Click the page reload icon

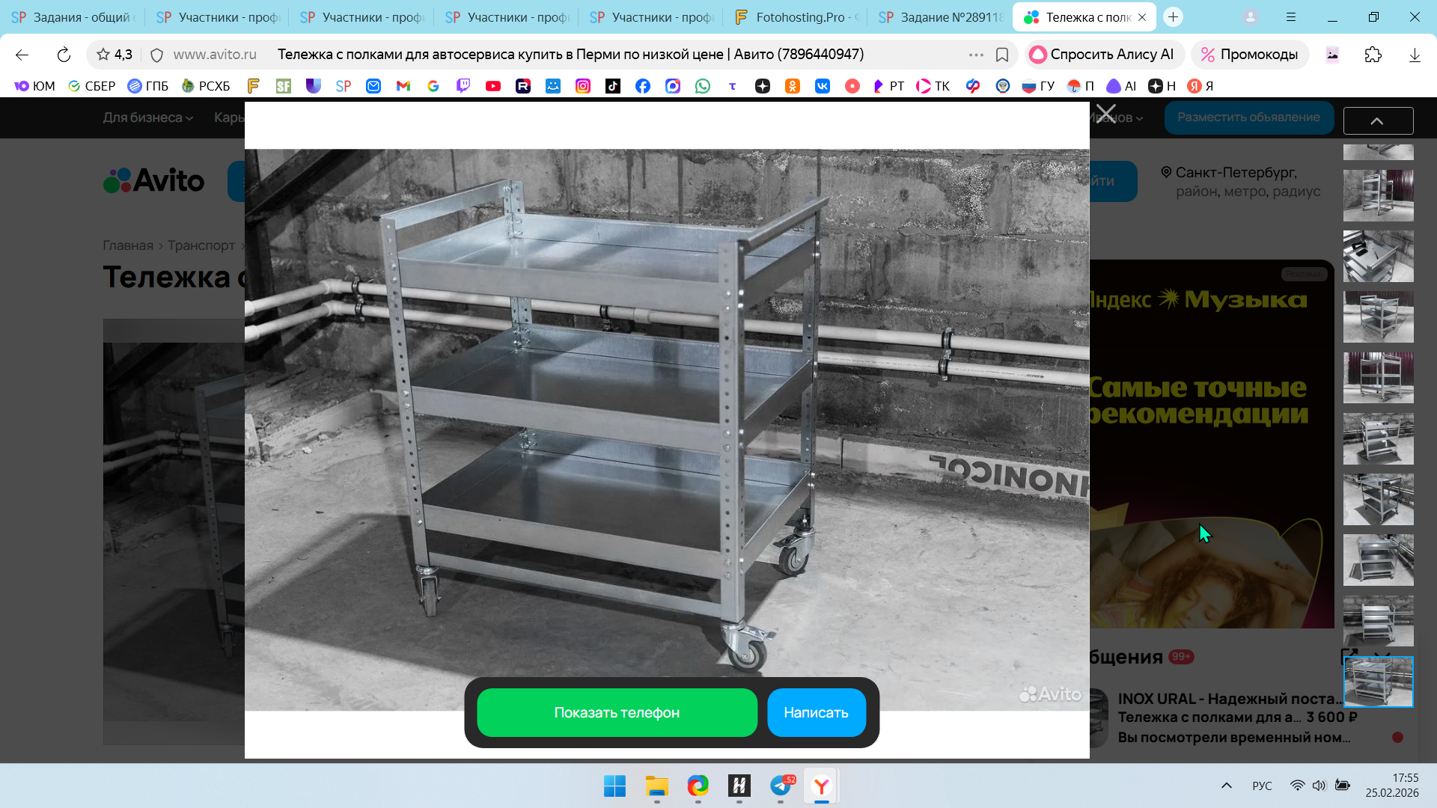click(64, 55)
